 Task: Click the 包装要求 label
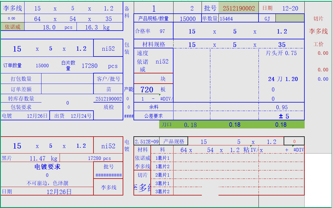click(21, 107)
